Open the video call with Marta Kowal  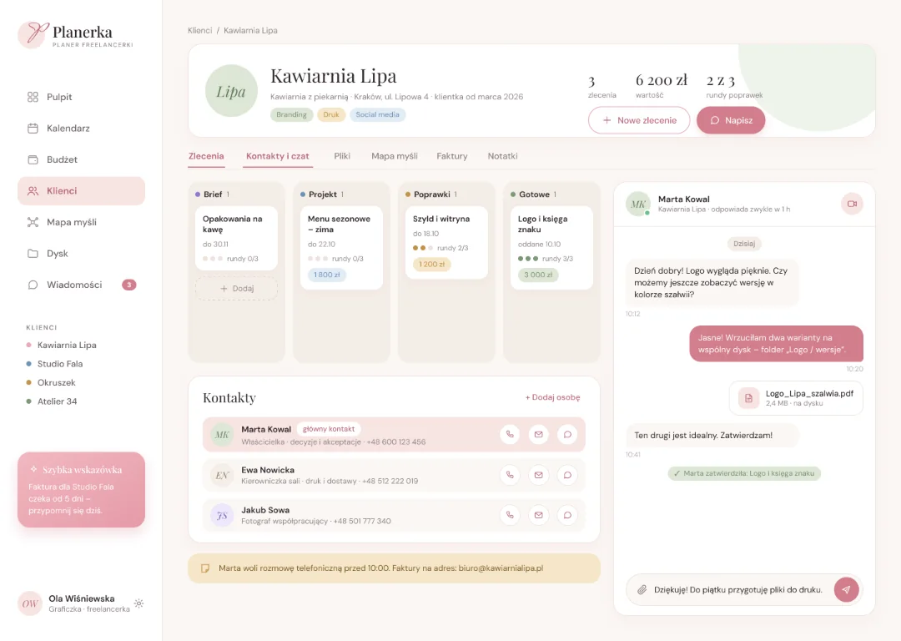coord(852,204)
